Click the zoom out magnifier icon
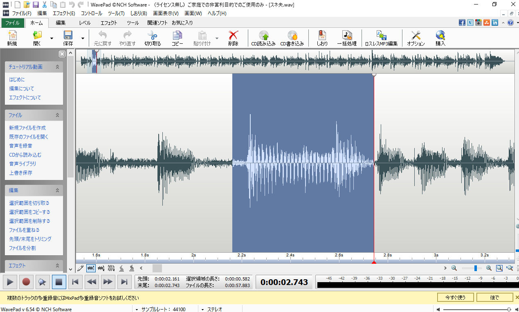The height and width of the screenshot is (312, 519). (x=454, y=268)
